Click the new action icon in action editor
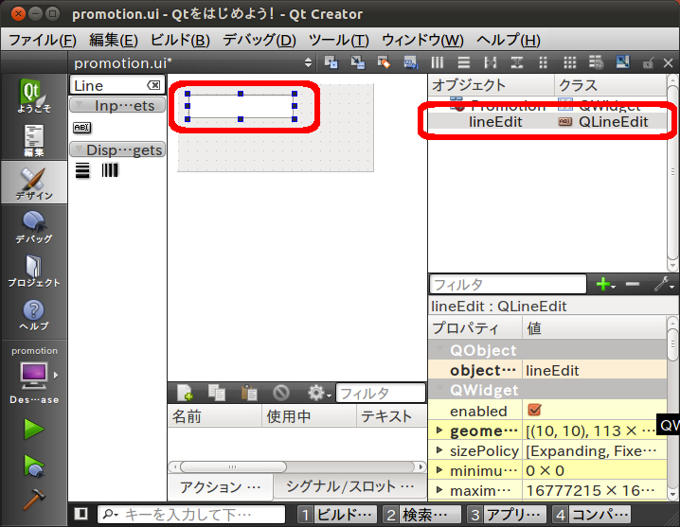The width and height of the screenshot is (680, 527). point(186,393)
